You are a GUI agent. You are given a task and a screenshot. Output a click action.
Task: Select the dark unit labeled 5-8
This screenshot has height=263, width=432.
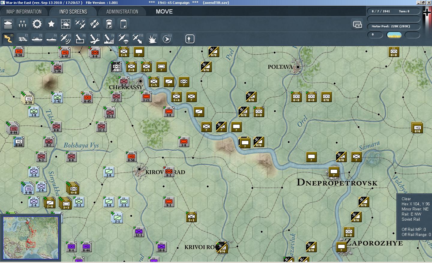pos(116,67)
